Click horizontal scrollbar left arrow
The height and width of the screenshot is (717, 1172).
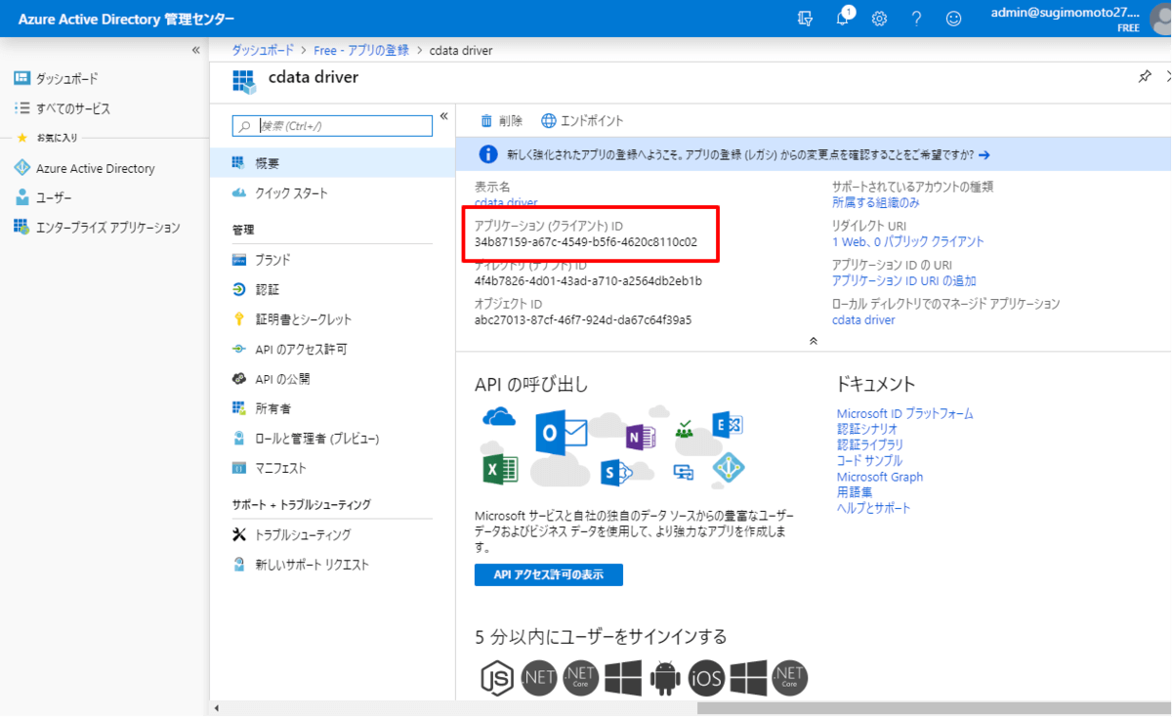pos(216,709)
